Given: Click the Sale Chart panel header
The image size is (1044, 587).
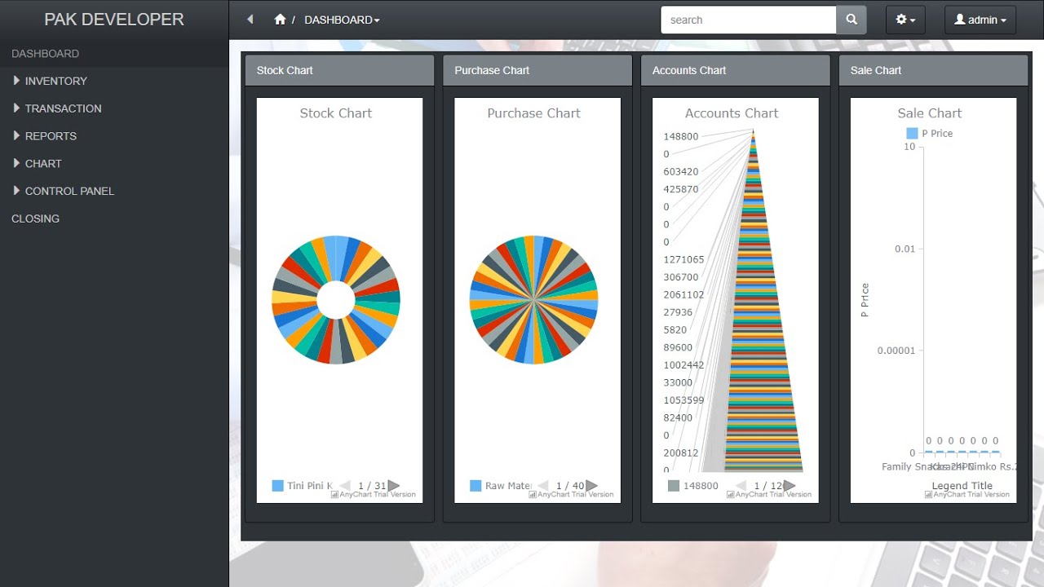Looking at the screenshot, I should [933, 71].
